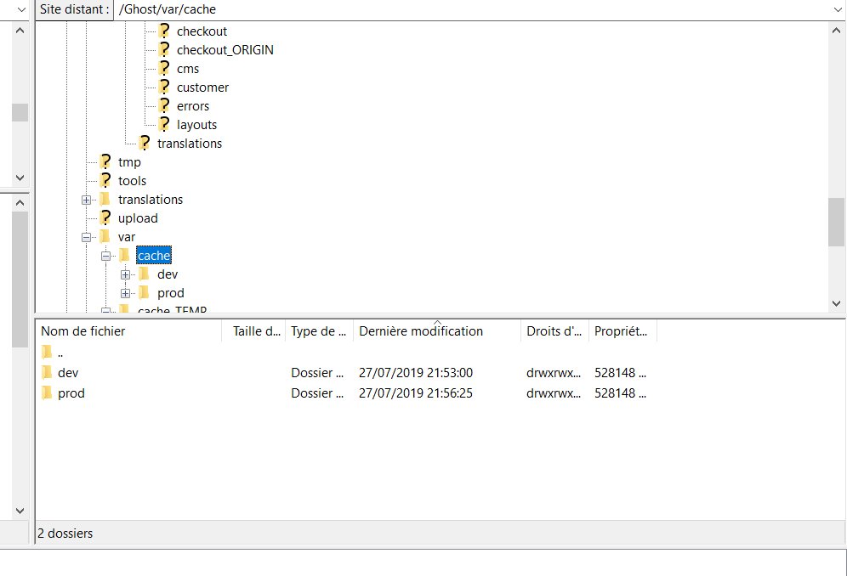Click the folder icon of cache in tree
Viewport: 847px width, 576px height.
tap(125, 255)
